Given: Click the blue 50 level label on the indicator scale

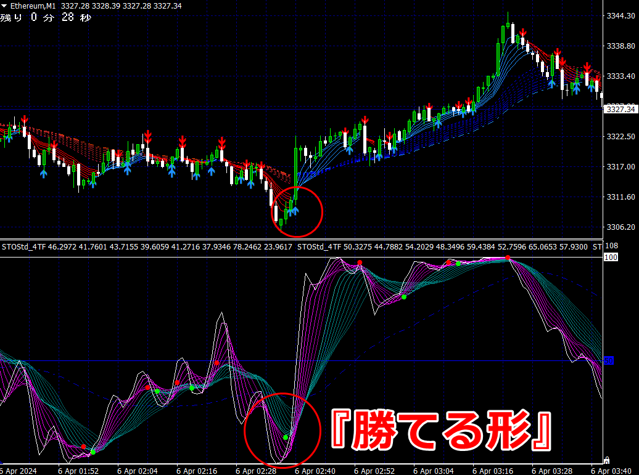Looking at the screenshot, I should (x=608, y=360).
